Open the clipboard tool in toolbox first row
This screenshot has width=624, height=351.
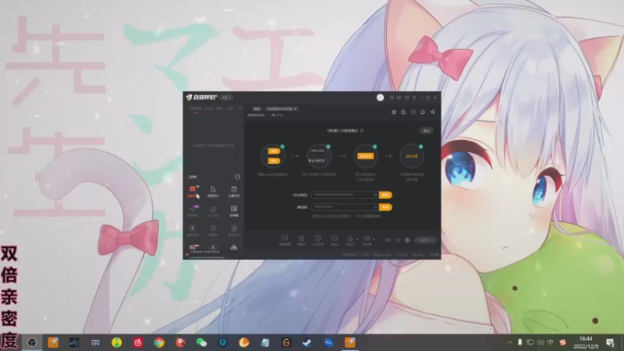pos(233,191)
